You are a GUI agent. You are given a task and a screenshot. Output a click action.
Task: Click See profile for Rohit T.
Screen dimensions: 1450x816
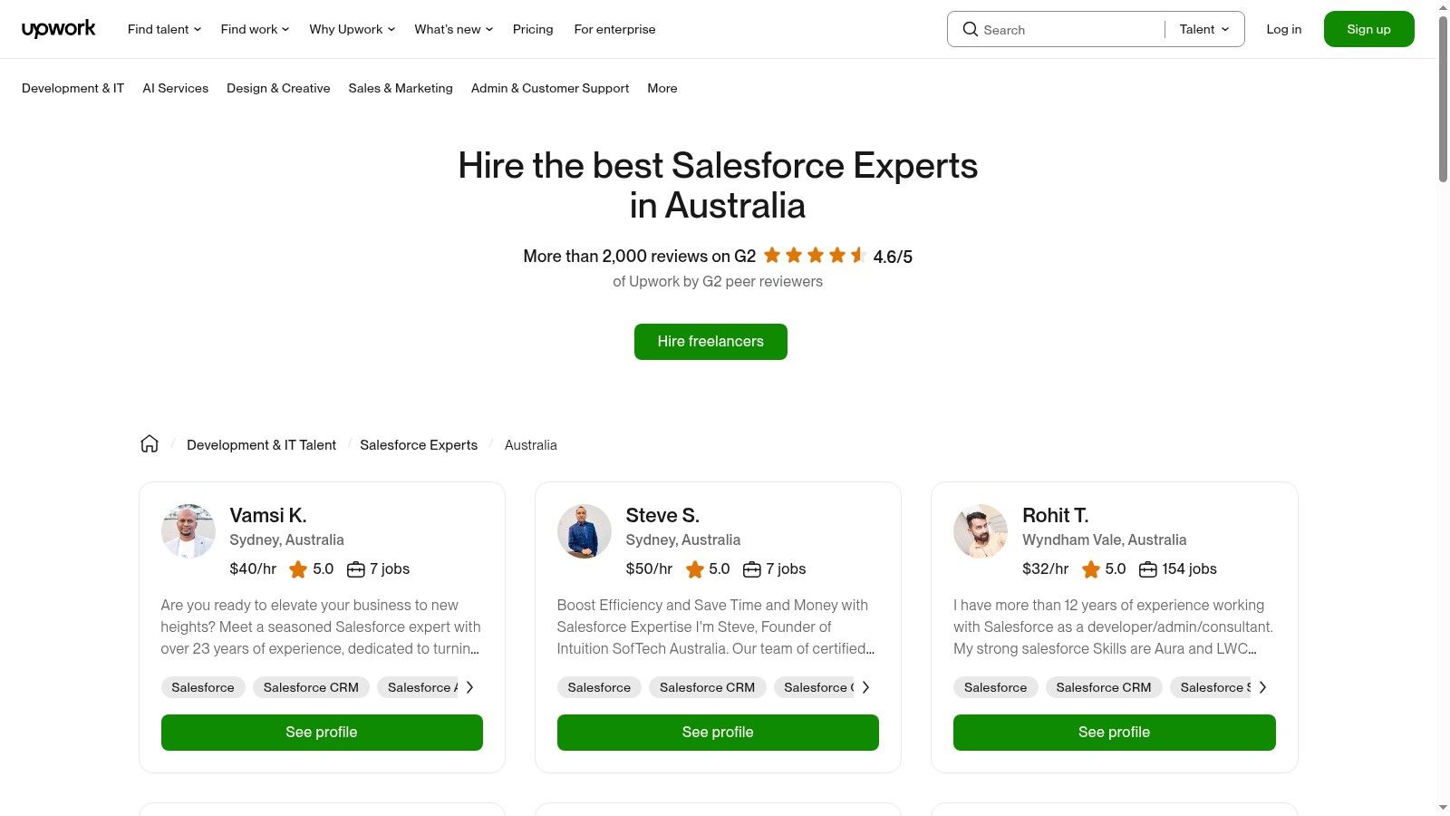(1114, 732)
